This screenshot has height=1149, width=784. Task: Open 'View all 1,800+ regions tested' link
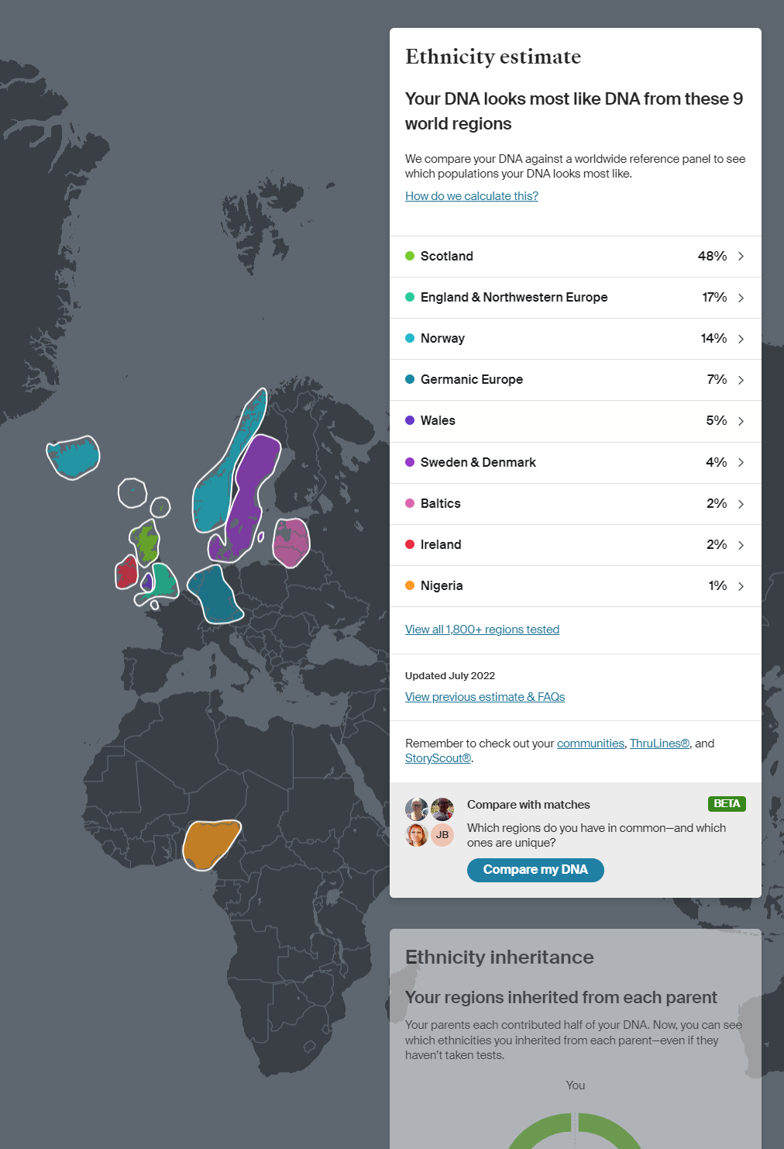point(482,630)
